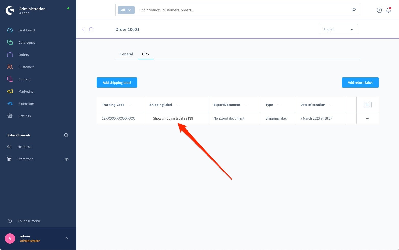
Task: Click the Collapse menu arrow icon
Action: coord(10,221)
